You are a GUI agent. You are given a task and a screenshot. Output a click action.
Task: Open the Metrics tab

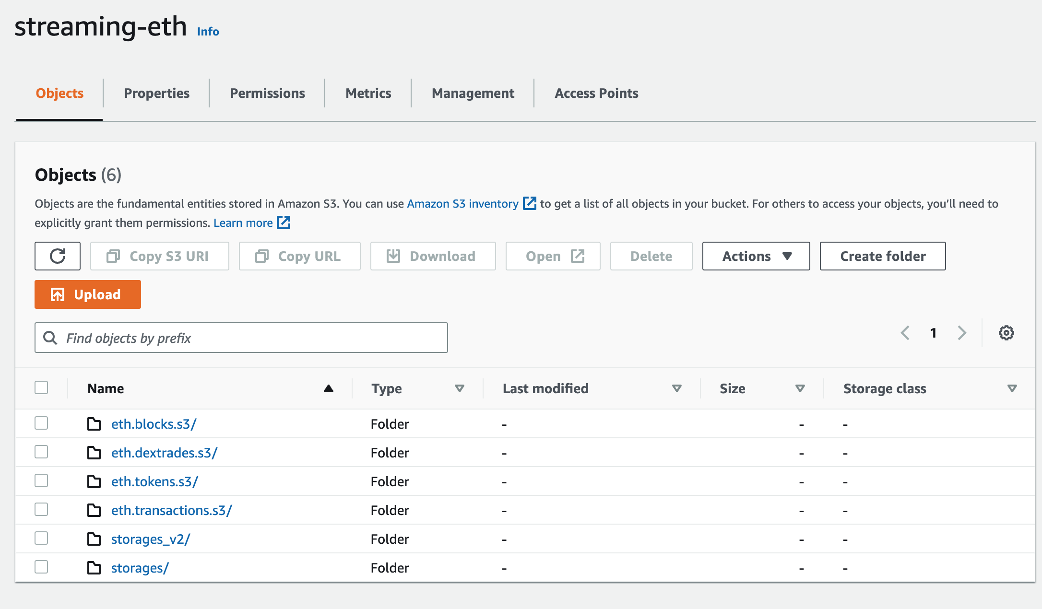pos(368,93)
